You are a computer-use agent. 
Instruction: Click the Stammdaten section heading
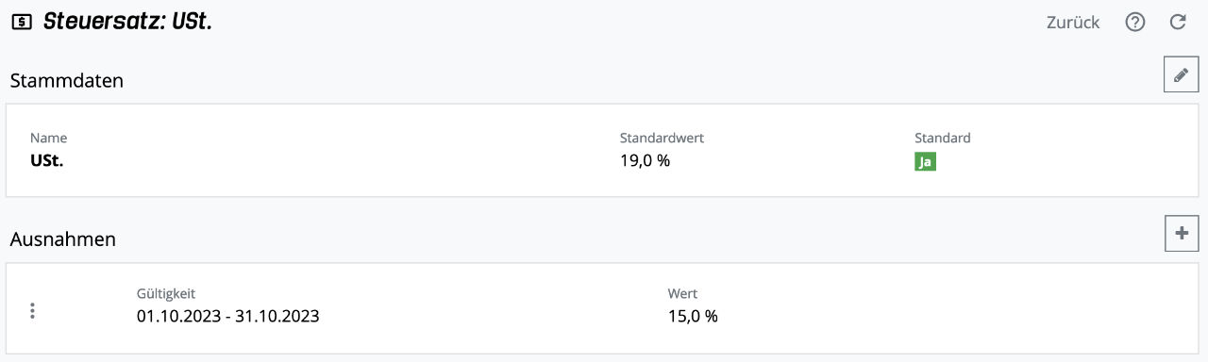tap(67, 81)
